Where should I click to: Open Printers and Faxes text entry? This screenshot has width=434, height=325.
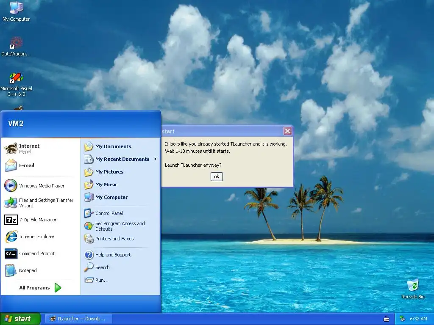click(x=114, y=239)
